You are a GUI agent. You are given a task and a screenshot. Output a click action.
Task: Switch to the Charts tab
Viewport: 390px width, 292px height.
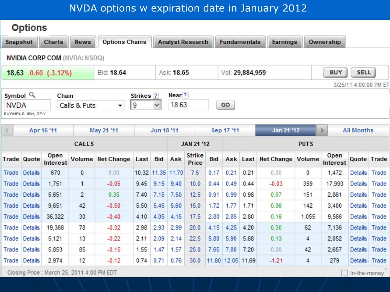pyautogui.click(x=53, y=42)
